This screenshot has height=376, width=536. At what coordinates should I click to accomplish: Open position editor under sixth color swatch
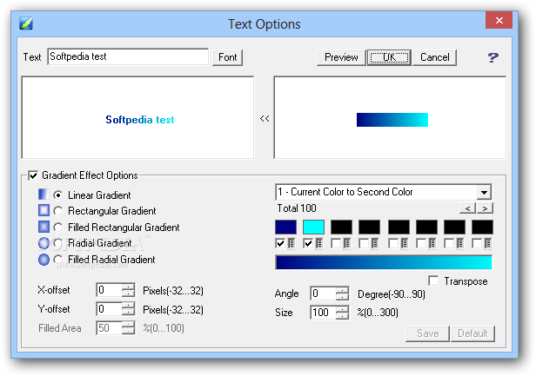pyautogui.click(x=432, y=243)
